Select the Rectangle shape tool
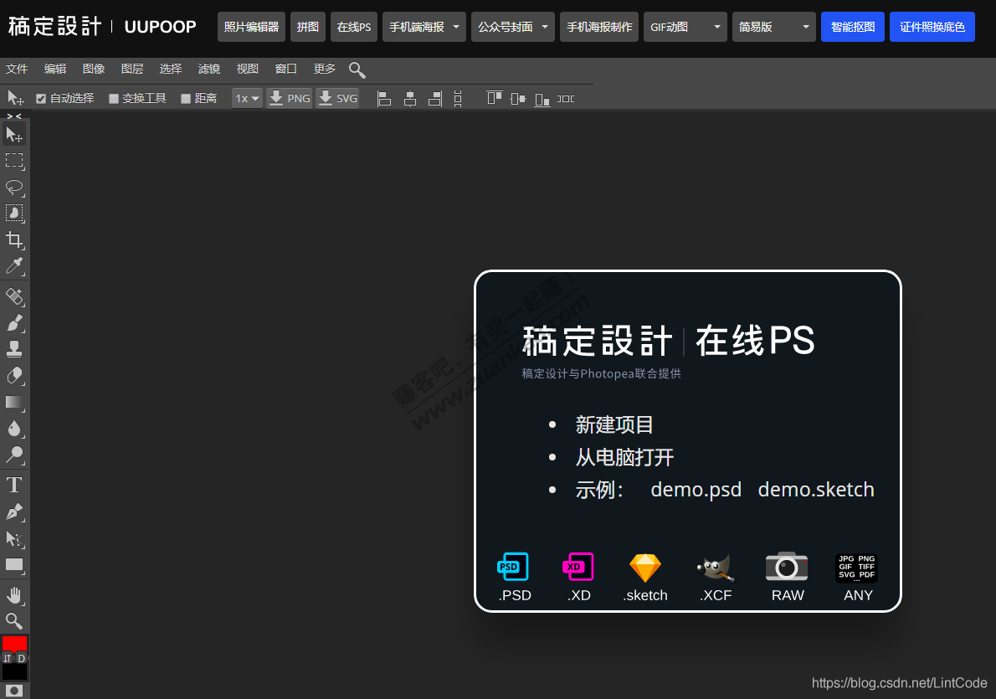This screenshot has width=996, height=699. (14, 565)
